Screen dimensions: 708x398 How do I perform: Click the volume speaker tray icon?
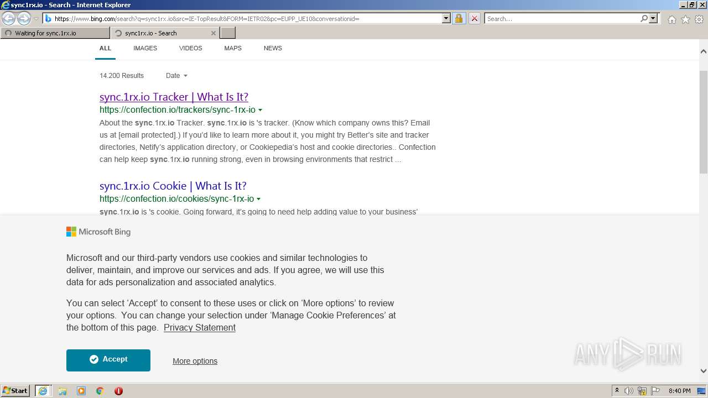pos(629,391)
